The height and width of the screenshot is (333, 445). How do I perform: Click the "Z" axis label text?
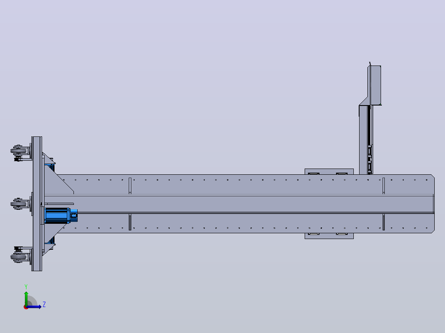coord(44,305)
